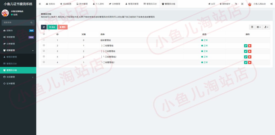This screenshot has width=275, height=135.
Task: Click the new badge next to 常规管理
Action: 31,37
